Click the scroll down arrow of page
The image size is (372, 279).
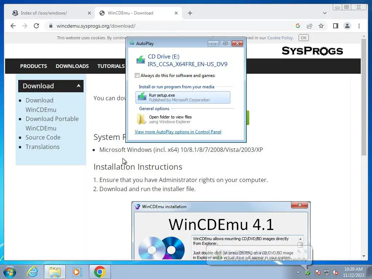pos(364,256)
